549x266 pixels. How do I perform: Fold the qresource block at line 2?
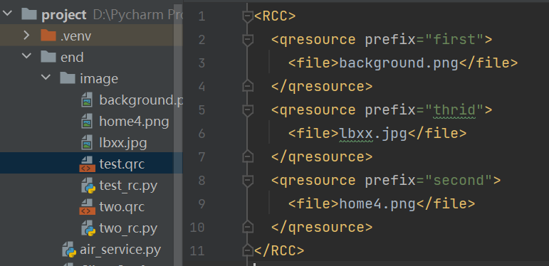point(248,40)
